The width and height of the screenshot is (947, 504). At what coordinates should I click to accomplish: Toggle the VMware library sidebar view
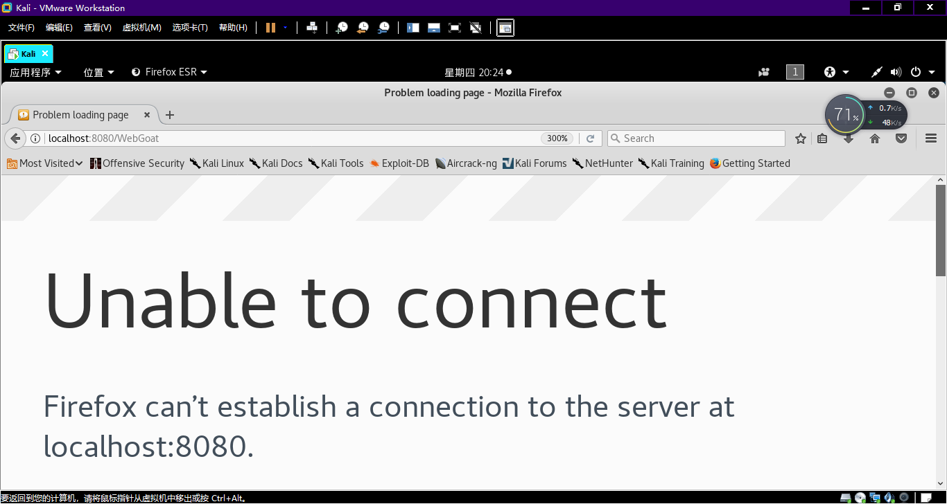click(413, 28)
